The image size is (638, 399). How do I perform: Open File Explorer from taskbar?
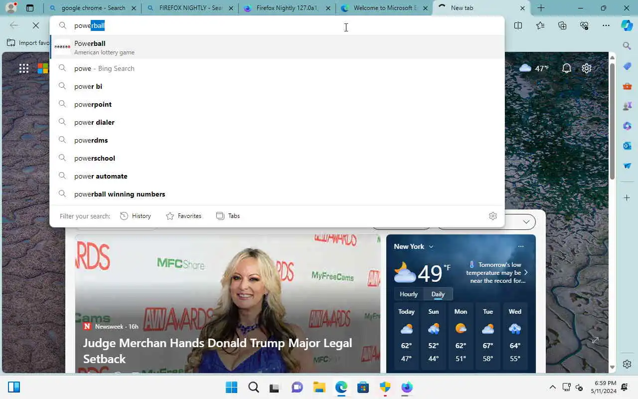(319, 387)
